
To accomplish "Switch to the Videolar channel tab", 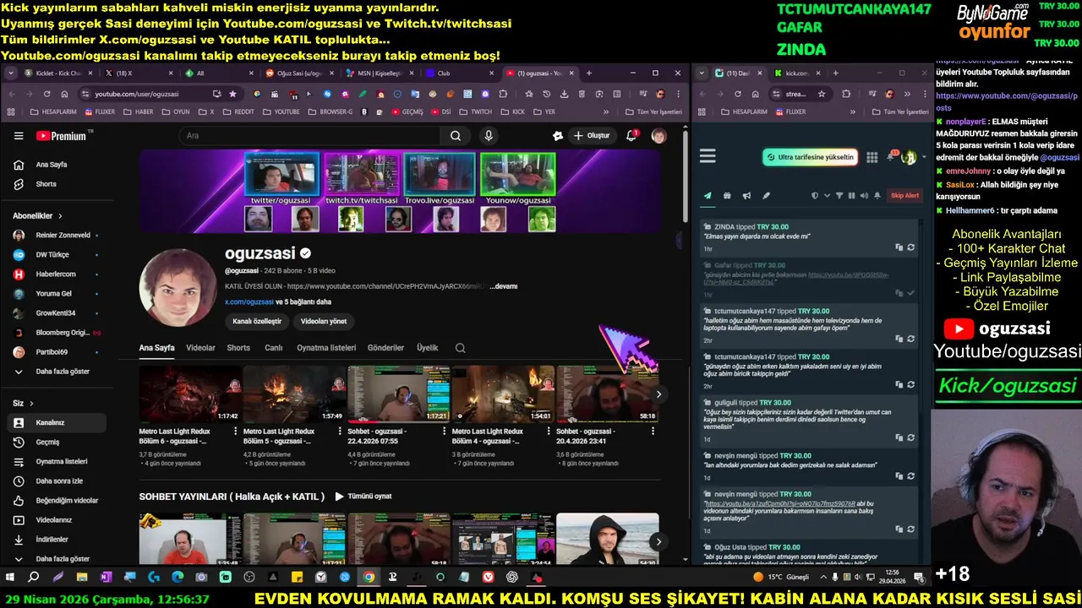I will tap(200, 348).
